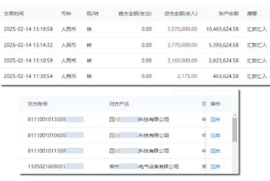Select the 2,770,000.00 credit amount
The width and height of the screenshot is (270, 181).
pos(183,45)
